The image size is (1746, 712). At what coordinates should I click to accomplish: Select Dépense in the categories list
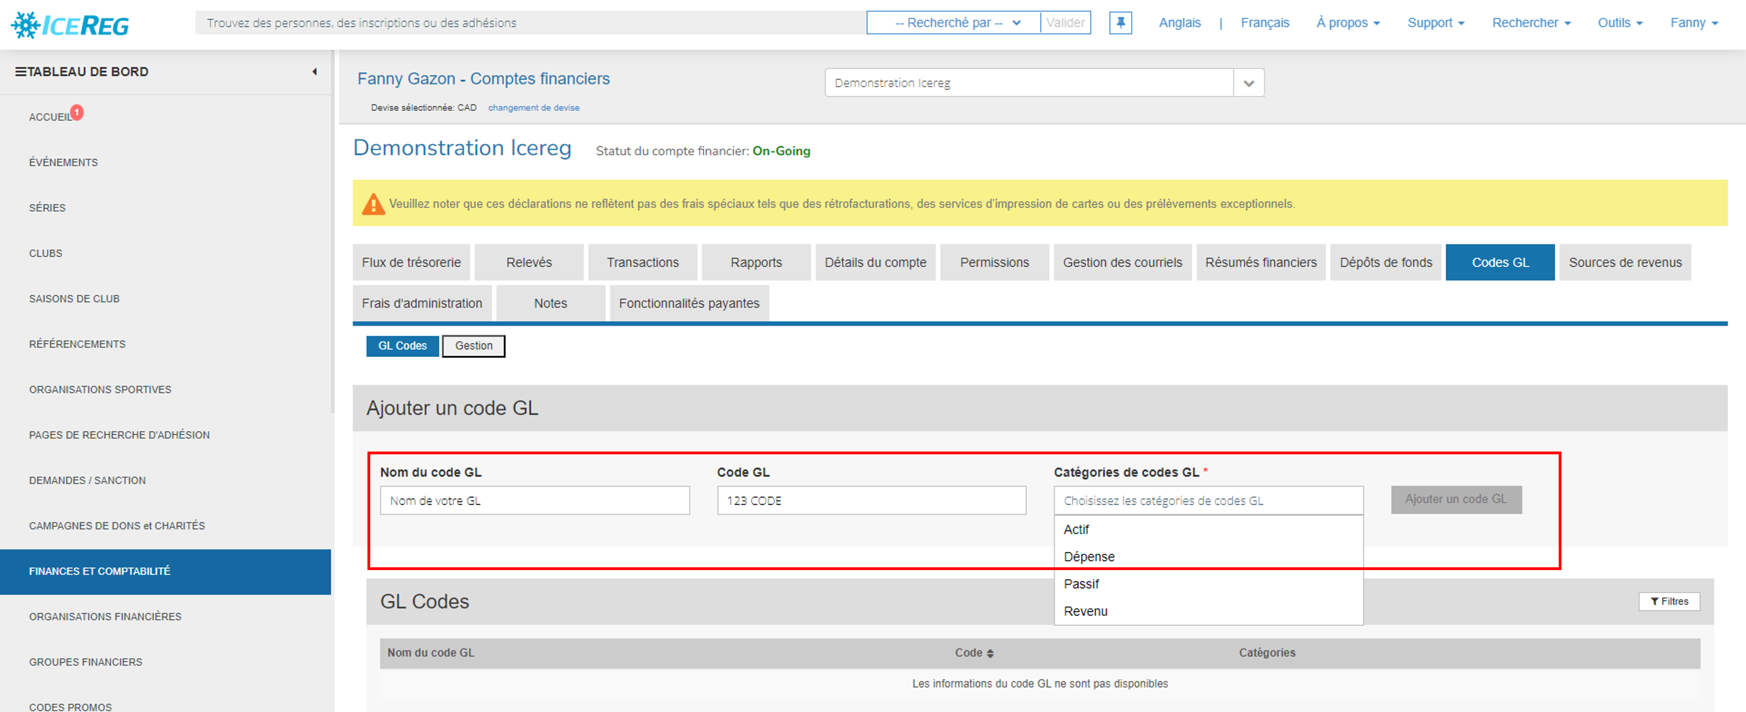1088,556
